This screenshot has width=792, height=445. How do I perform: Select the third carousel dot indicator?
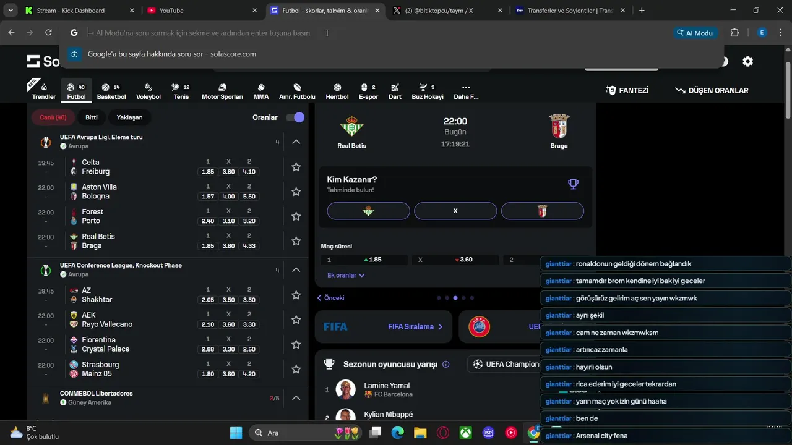tap(455, 298)
